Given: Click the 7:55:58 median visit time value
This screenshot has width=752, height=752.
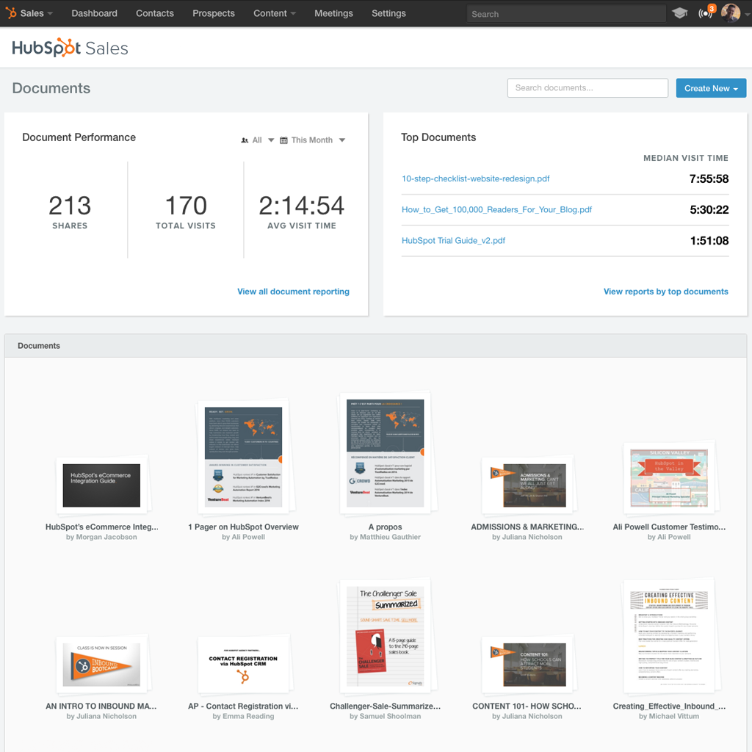Looking at the screenshot, I should click(x=709, y=179).
